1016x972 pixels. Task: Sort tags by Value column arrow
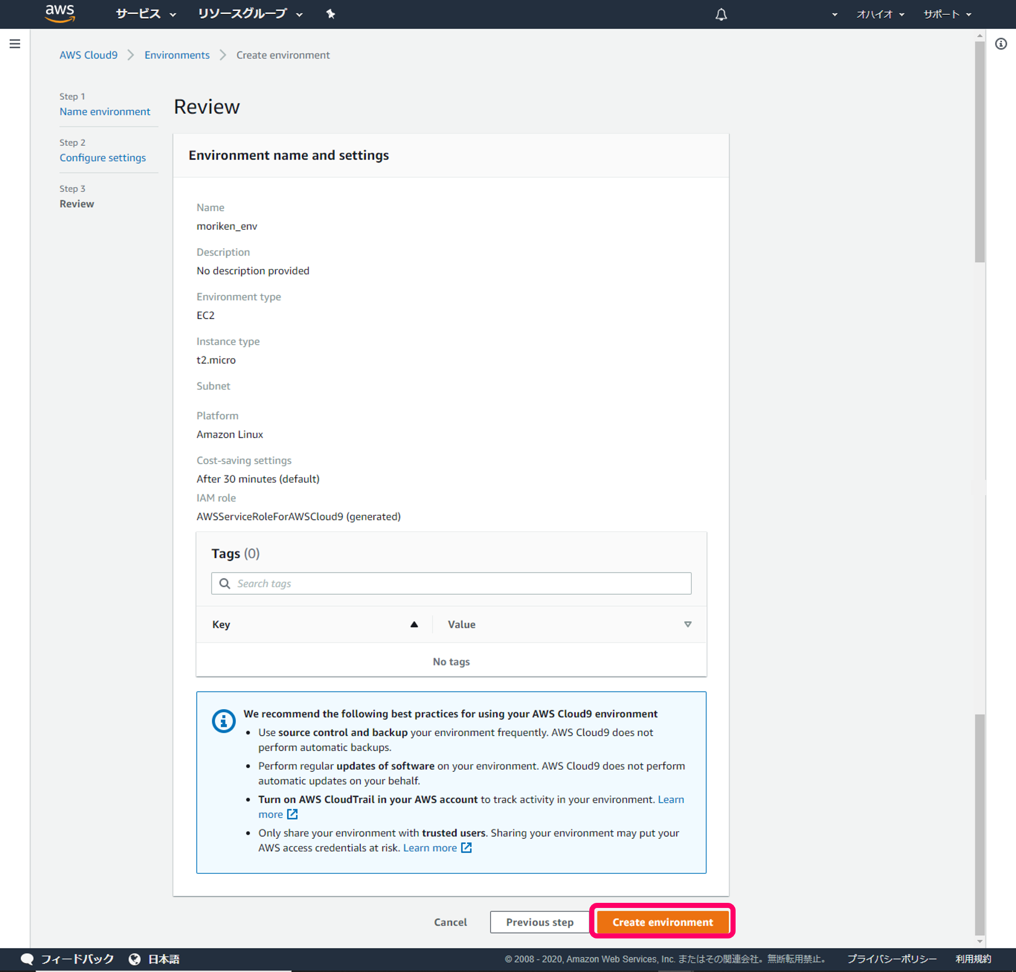(x=687, y=624)
